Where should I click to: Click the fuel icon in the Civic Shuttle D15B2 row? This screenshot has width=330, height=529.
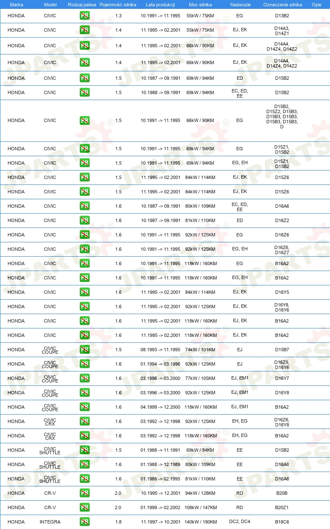pyautogui.click(x=84, y=450)
